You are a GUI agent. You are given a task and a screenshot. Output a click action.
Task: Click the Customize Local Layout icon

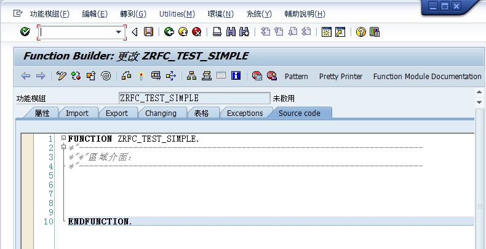[375, 32]
